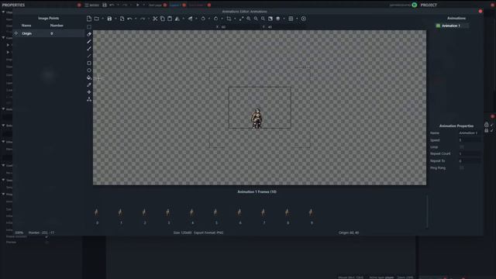This screenshot has height=279, width=496.
Task: Save project using main toolbar floppy icon
Action: (105, 5)
